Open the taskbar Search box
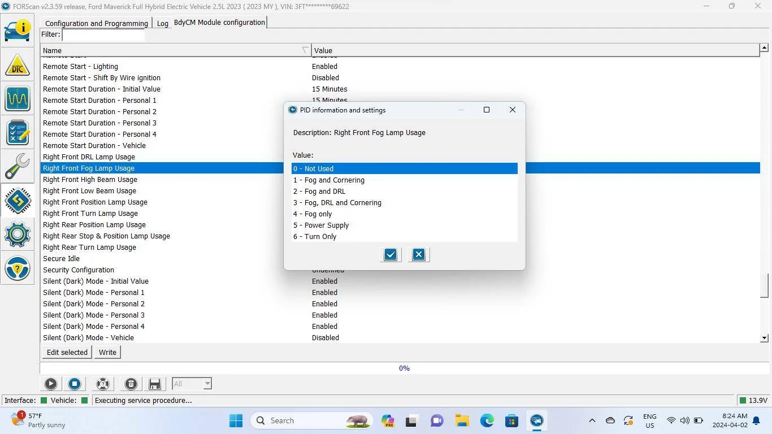Screen dimensions: 772x434 [x=311, y=420]
